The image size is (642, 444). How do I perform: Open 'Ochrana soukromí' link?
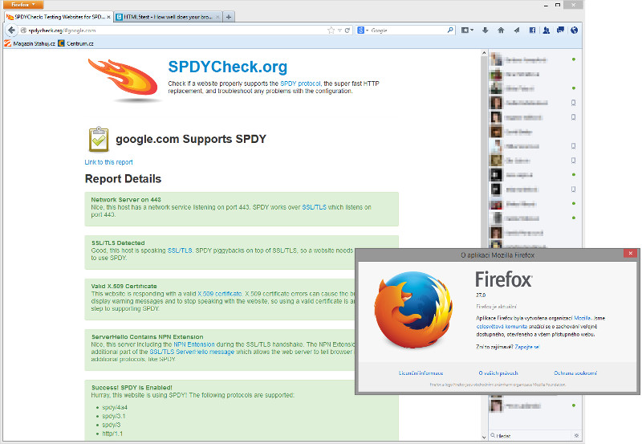coord(575,373)
